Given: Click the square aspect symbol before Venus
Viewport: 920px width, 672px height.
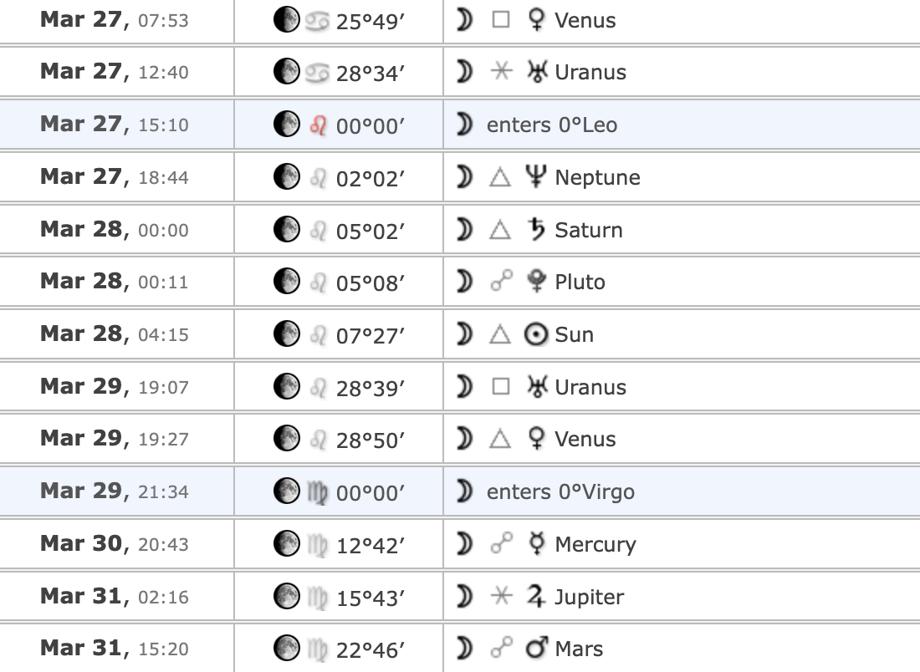Looking at the screenshot, I should pos(500,20).
